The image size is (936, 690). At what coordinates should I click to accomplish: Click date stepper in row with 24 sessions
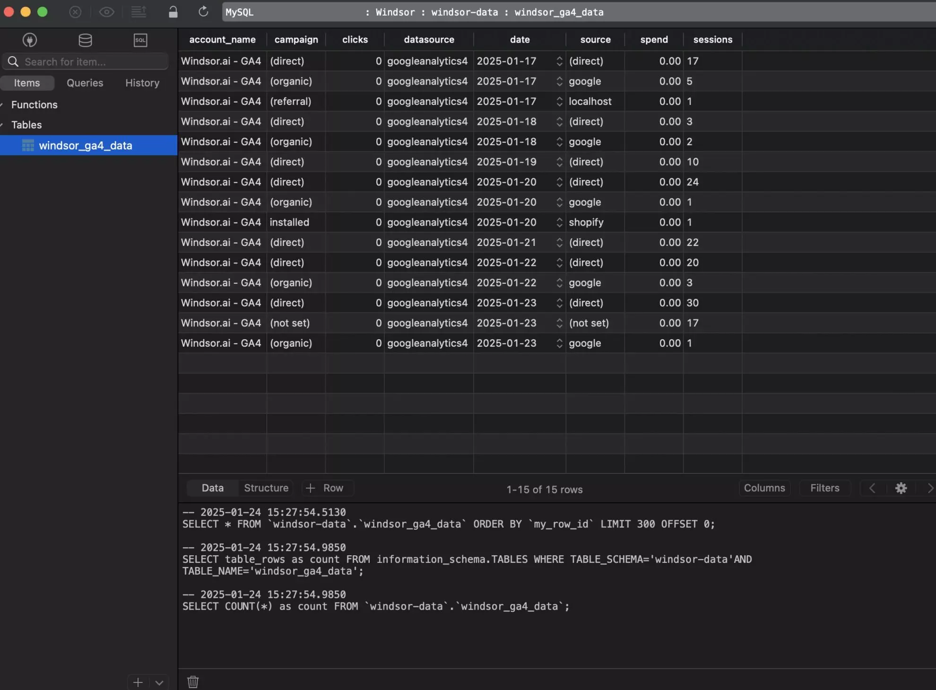coord(559,182)
